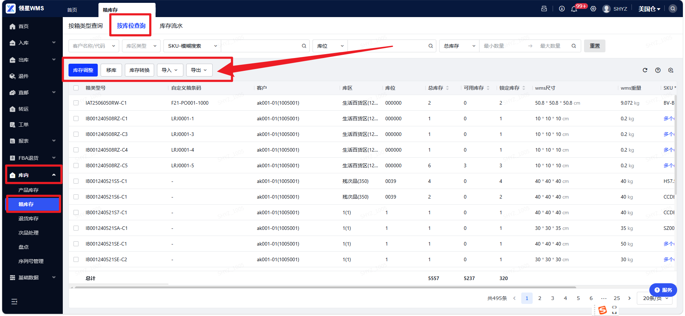The width and height of the screenshot is (685, 316).
Task: Open 库位 filter type dropdown
Action: pyautogui.click(x=330, y=46)
